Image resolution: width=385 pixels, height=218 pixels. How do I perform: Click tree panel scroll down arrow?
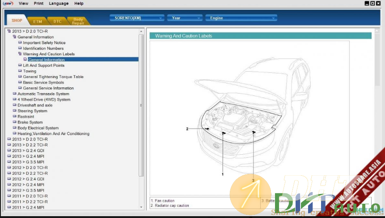pos(141,207)
